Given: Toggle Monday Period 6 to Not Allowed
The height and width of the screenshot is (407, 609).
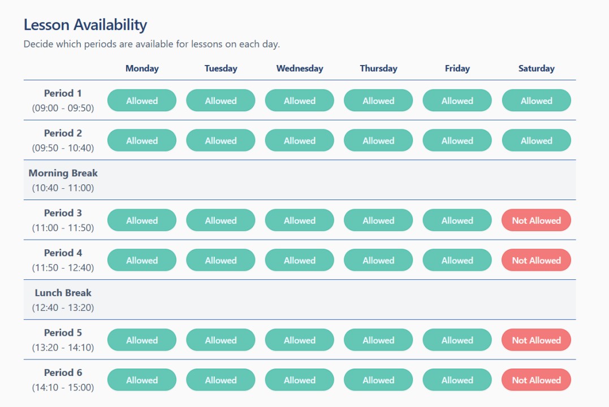Looking at the screenshot, I should [x=141, y=380].
